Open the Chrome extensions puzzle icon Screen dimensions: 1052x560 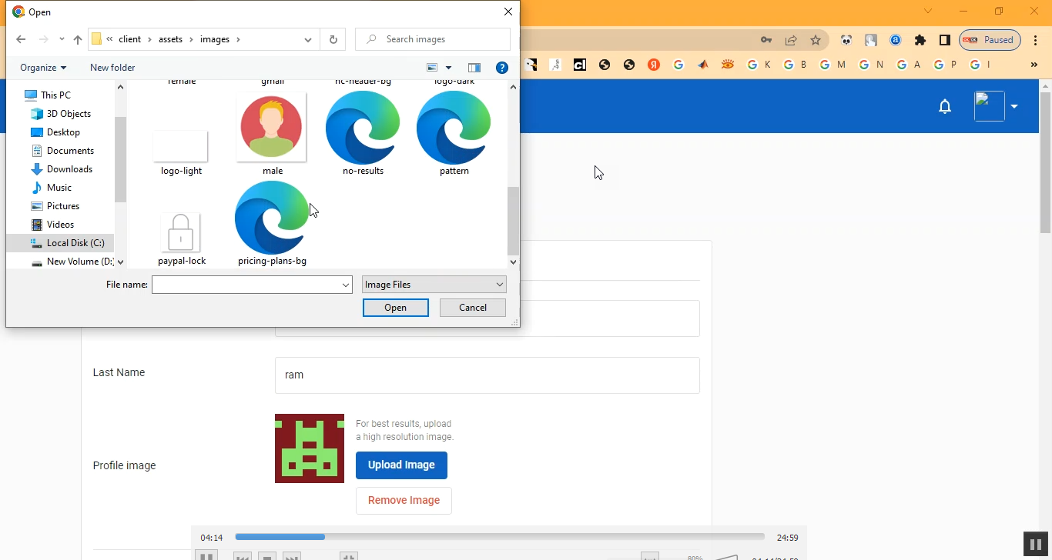[x=920, y=40]
